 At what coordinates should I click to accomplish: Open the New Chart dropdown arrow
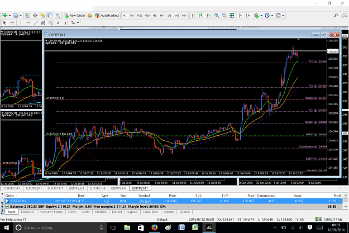[9, 16]
